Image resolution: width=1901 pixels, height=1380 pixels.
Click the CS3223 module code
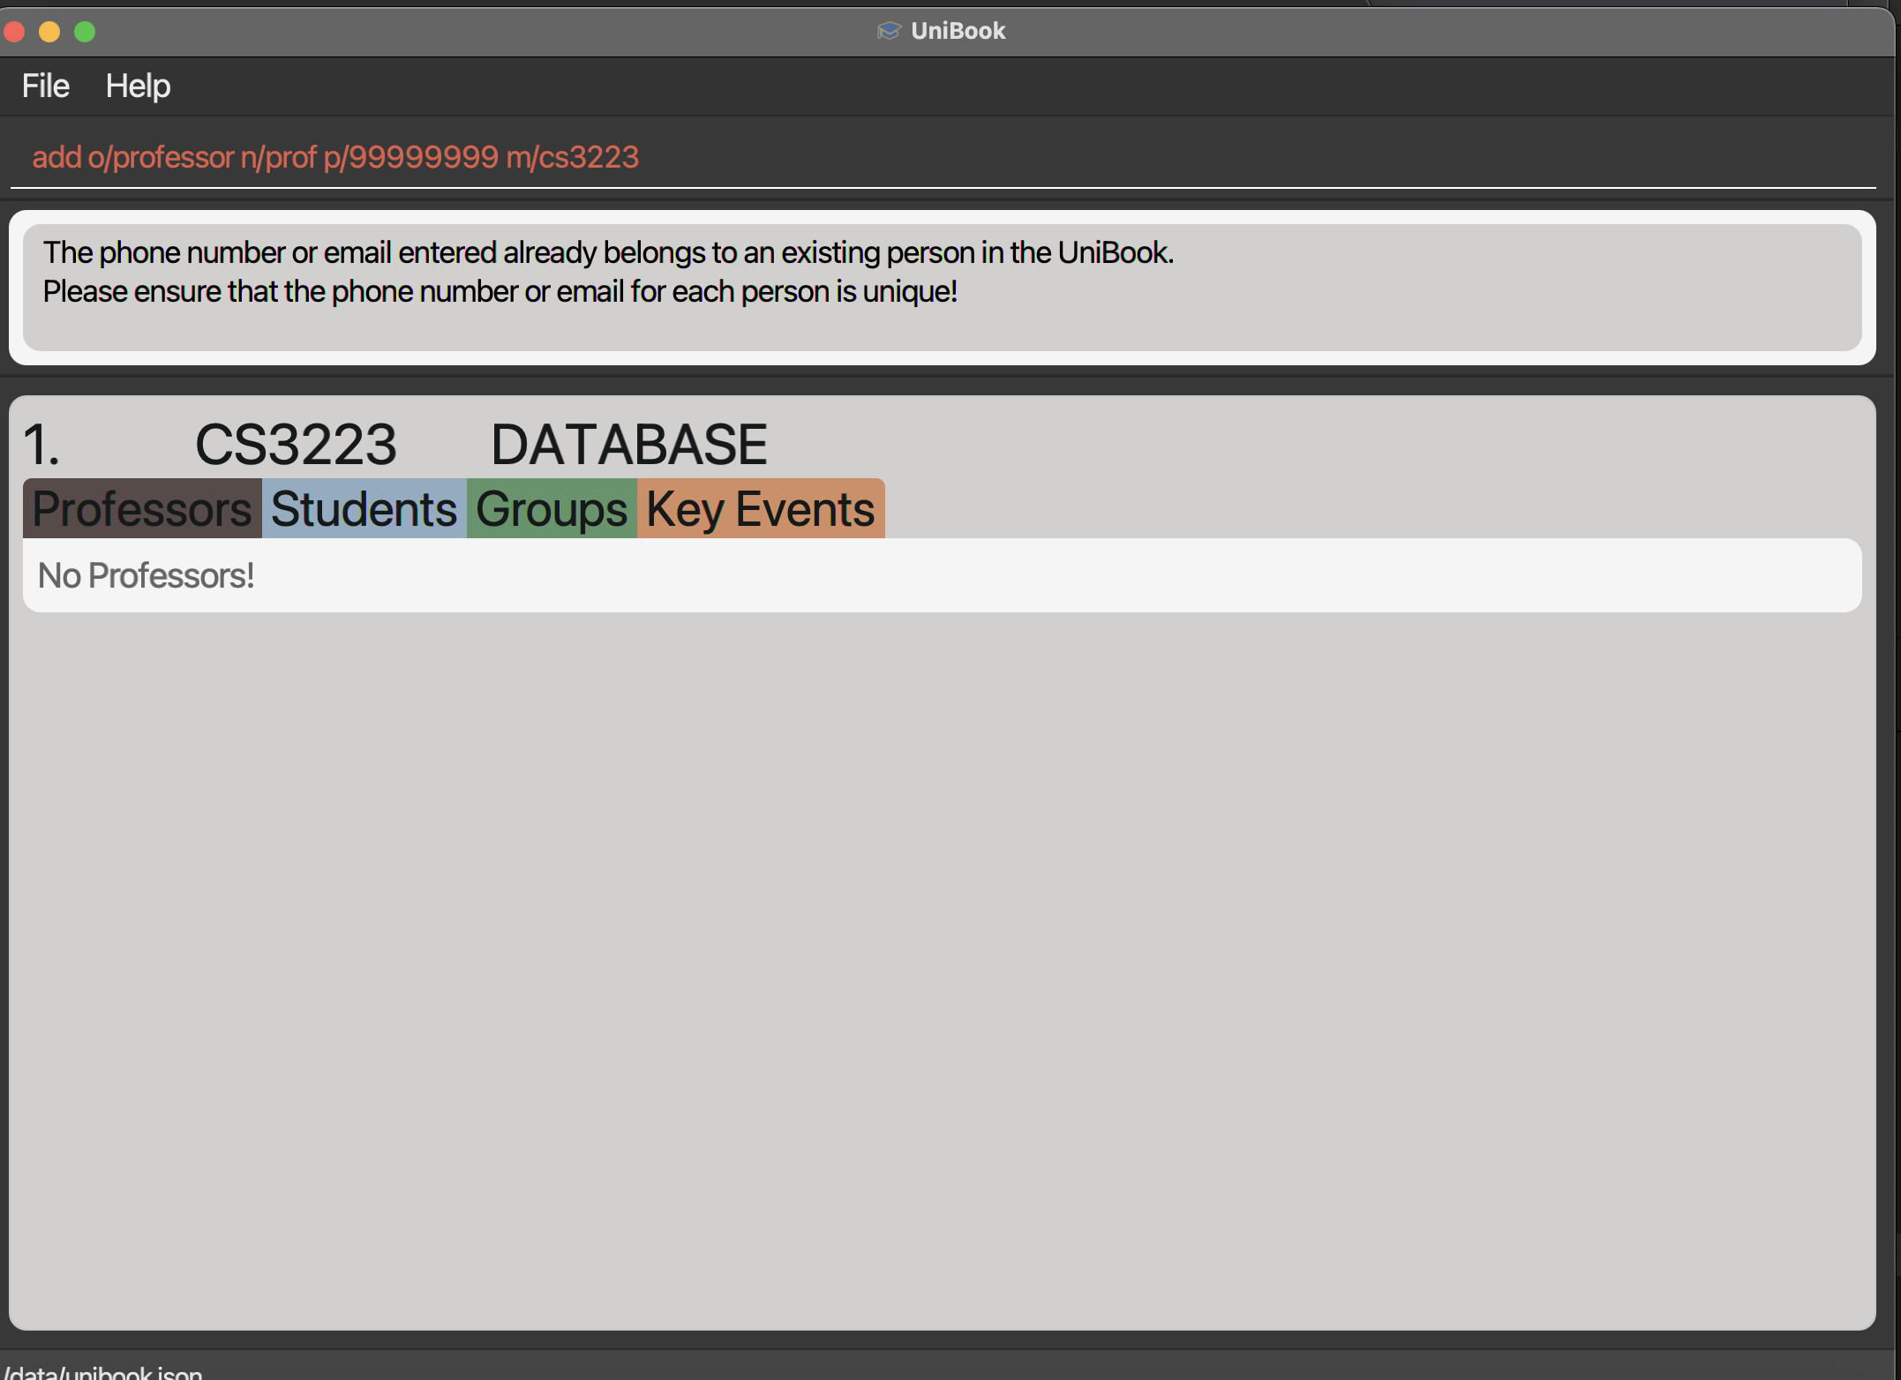click(296, 444)
